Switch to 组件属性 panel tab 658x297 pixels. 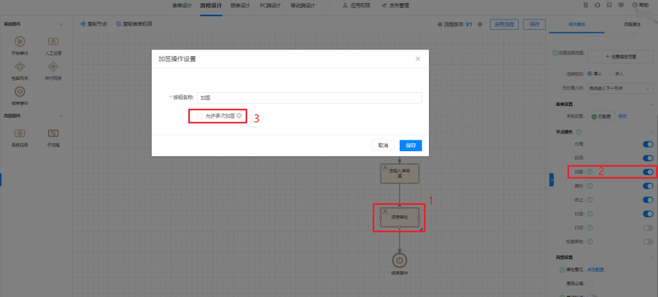(576, 24)
